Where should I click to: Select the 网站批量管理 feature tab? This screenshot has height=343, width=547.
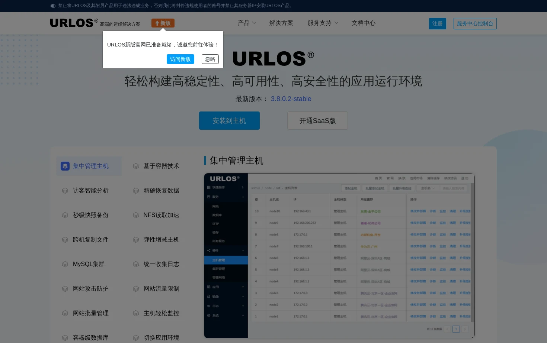coord(89,313)
